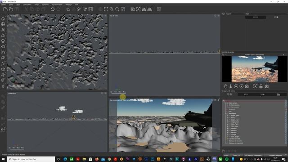Open the timeline filmstrip icon
288x162 pixels.
click(x=90, y=9)
